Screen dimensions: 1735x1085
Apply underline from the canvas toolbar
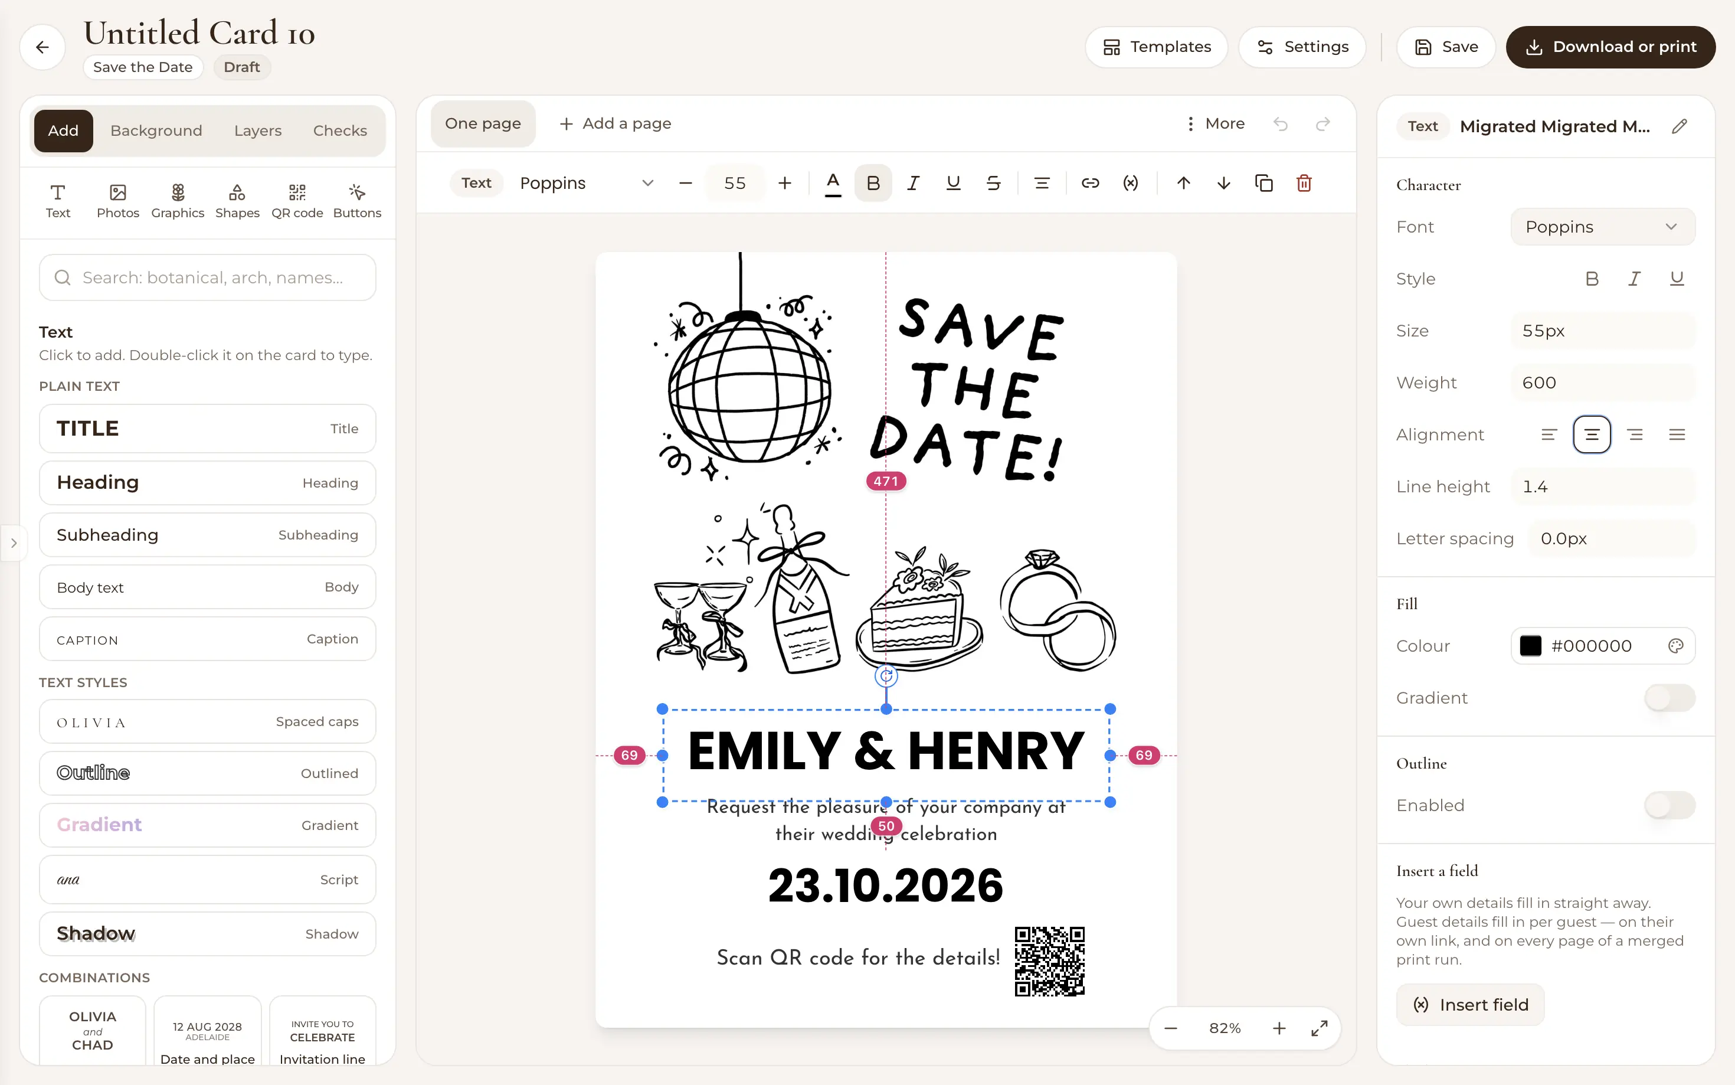(953, 184)
